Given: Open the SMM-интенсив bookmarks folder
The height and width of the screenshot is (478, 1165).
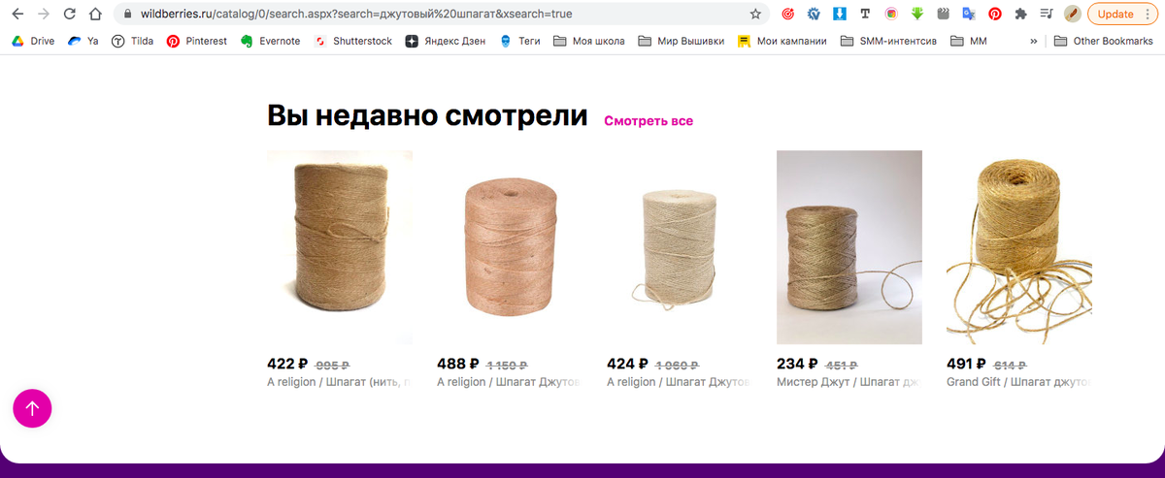Looking at the screenshot, I should click(x=888, y=42).
